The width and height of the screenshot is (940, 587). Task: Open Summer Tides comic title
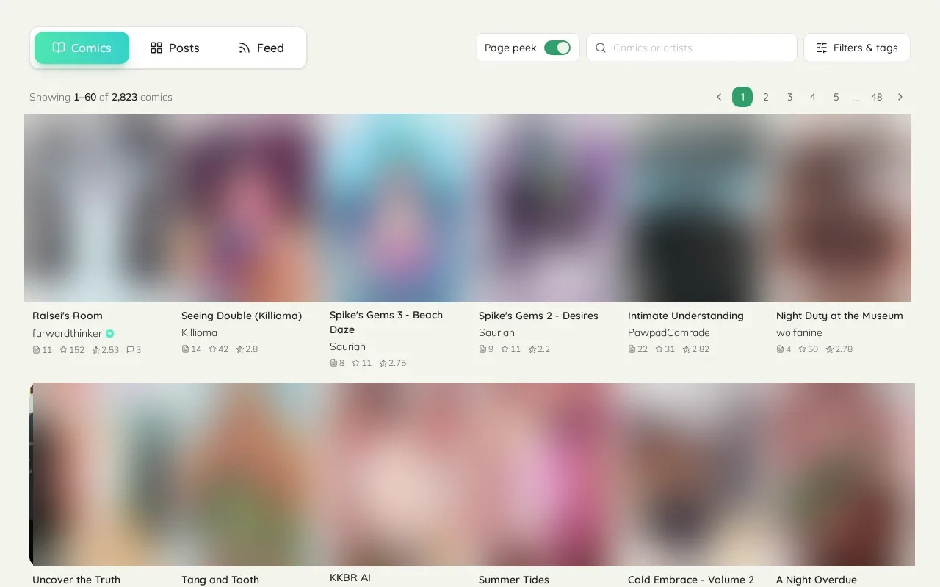point(514,580)
